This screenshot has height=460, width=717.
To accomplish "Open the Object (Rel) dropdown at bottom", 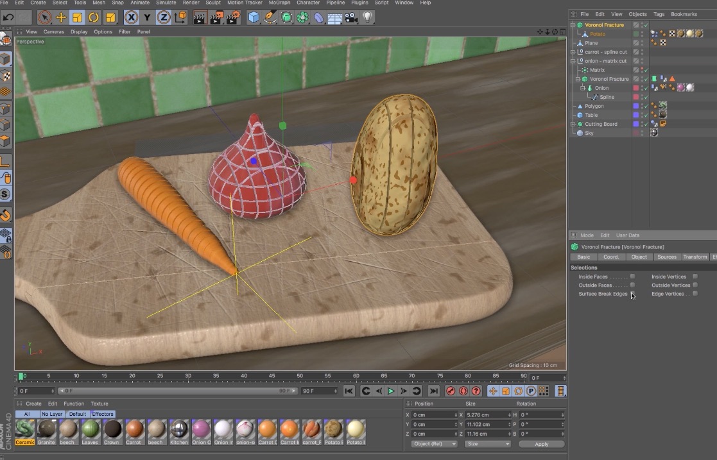I will point(434,443).
